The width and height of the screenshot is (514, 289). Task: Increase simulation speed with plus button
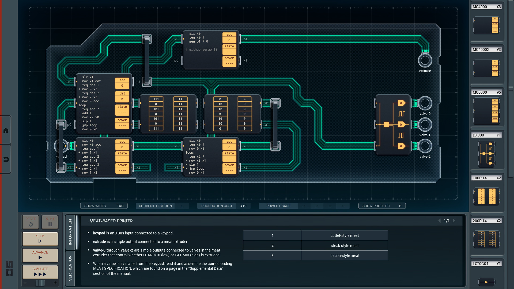[55, 283]
